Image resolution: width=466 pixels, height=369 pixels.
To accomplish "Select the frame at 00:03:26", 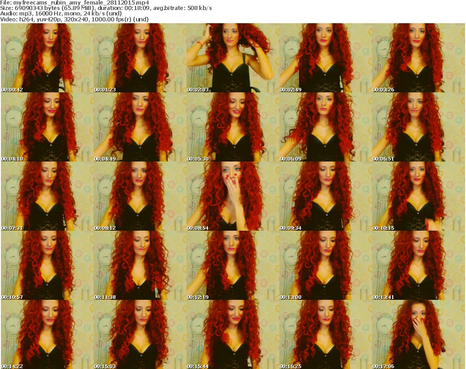I will pyautogui.click(x=419, y=58).
